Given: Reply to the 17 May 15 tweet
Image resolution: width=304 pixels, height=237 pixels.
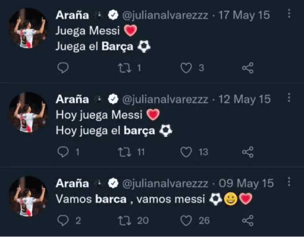Looking at the screenshot, I should [x=64, y=67].
